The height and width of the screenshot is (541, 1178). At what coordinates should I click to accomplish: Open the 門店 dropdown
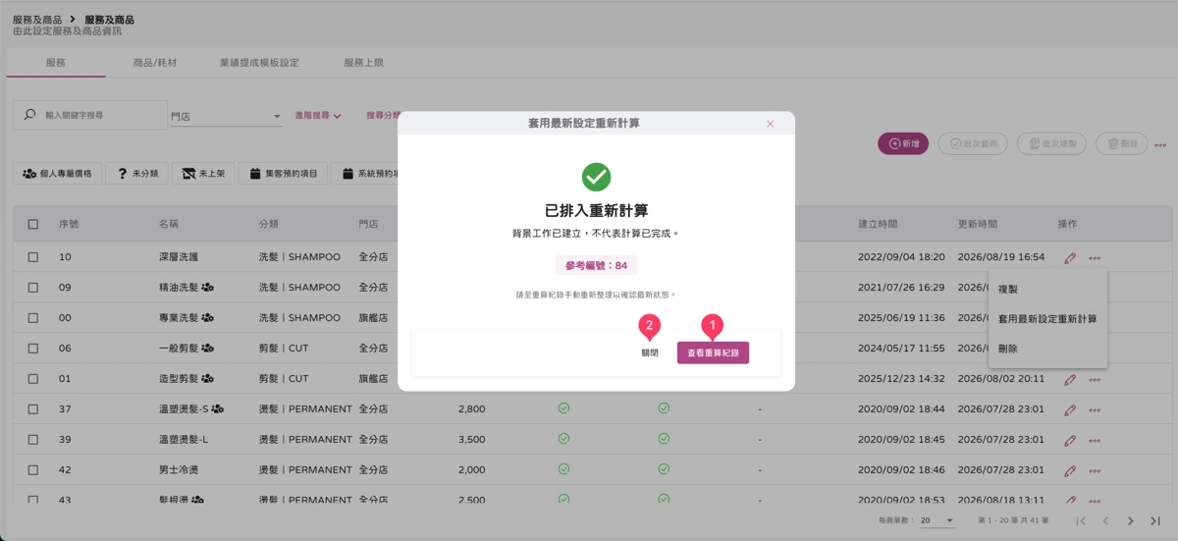tap(226, 116)
